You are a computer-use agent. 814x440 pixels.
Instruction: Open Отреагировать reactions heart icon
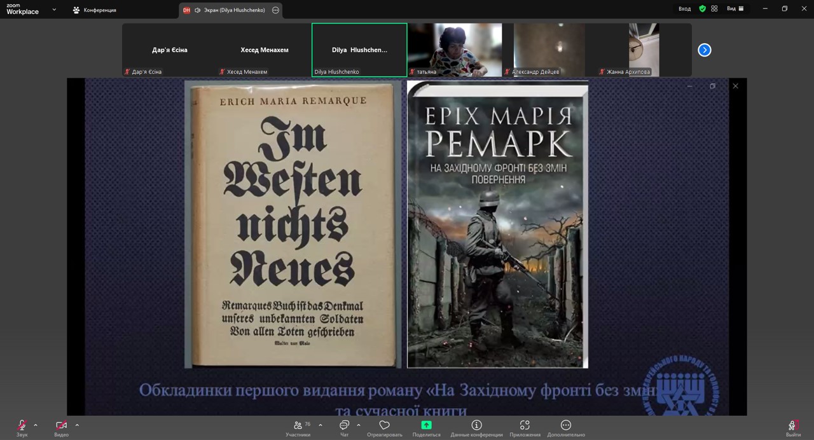pyautogui.click(x=384, y=425)
